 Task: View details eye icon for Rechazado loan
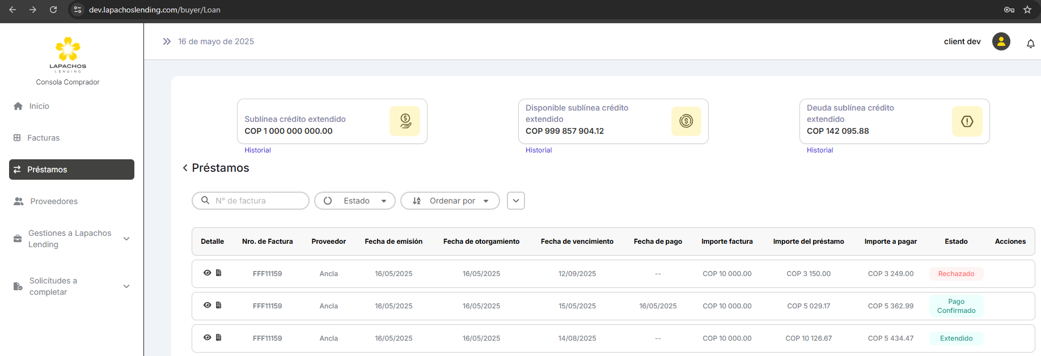point(207,273)
